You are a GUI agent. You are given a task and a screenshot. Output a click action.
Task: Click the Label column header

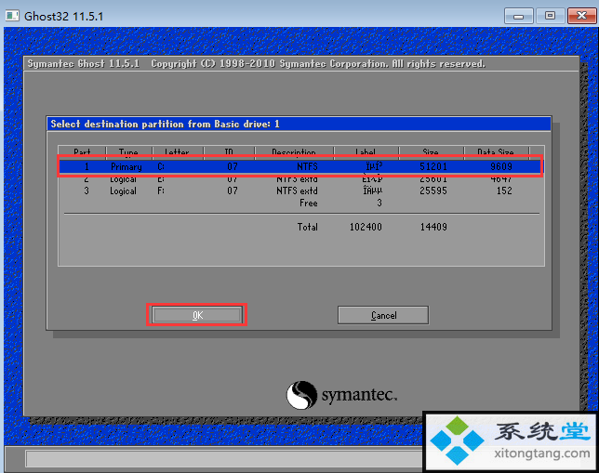pyautogui.click(x=366, y=152)
